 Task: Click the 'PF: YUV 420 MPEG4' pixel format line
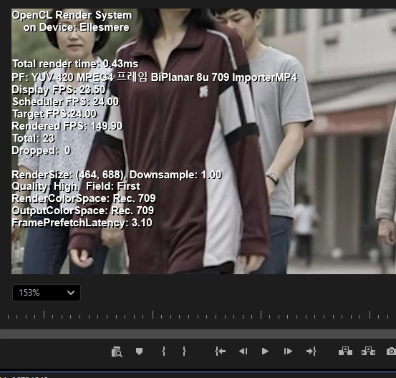tap(154, 77)
